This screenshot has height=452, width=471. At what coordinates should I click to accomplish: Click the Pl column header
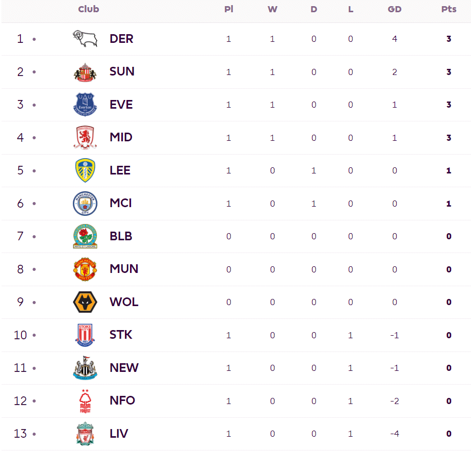pyautogui.click(x=229, y=9)
